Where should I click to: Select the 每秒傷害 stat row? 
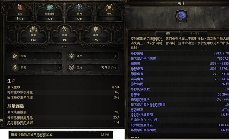(x=180, y=53)
